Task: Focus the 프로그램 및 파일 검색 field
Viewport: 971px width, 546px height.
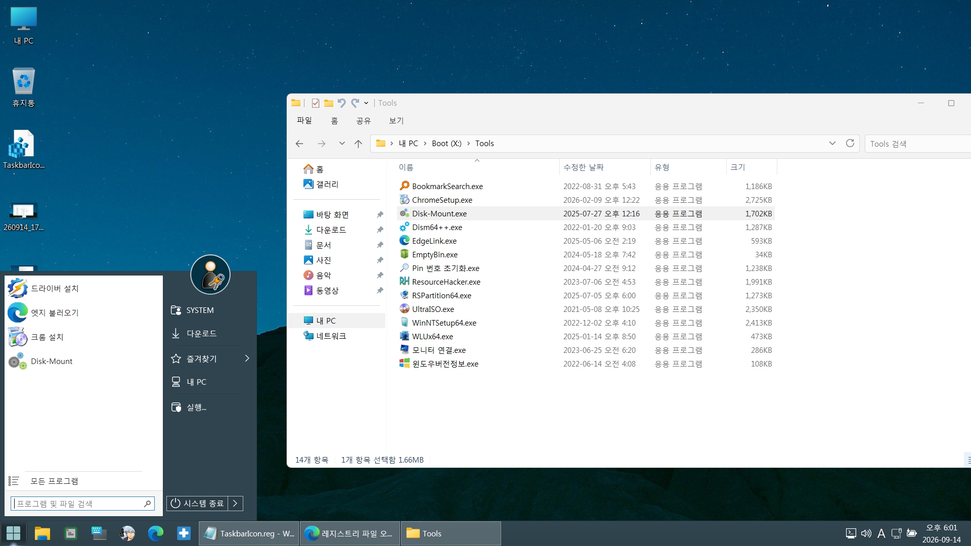Action: pos(82,504)
